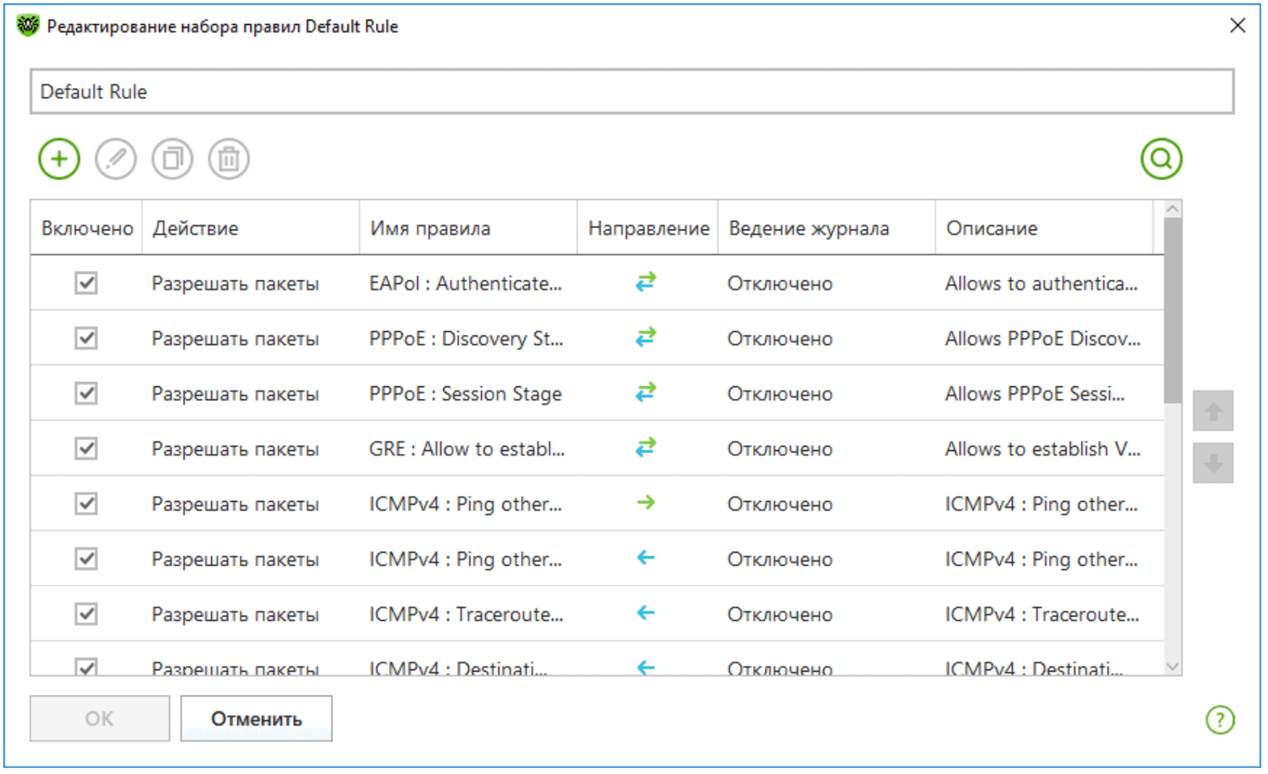
Task: Select the GRE Allow to establish row
Action: (x=467, y=449)
